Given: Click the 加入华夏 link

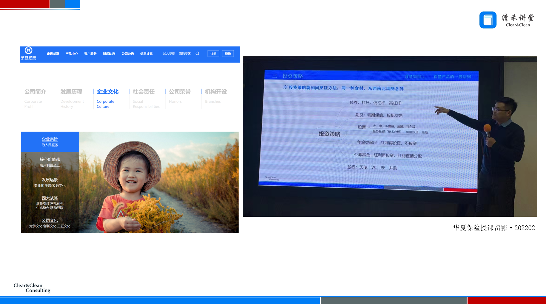Looking at the screenshot, I should [169, 54].
